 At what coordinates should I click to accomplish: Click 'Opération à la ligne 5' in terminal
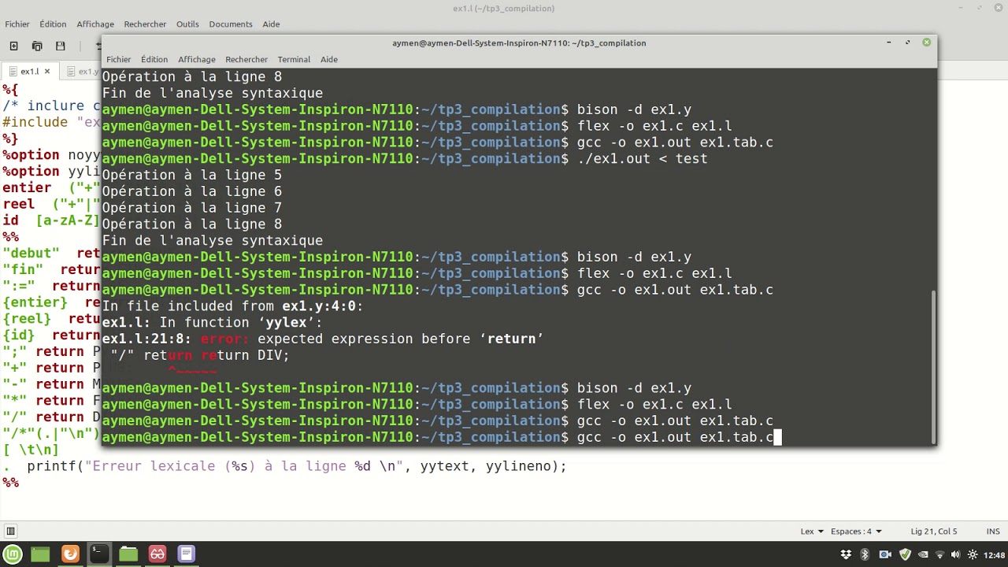191,175
